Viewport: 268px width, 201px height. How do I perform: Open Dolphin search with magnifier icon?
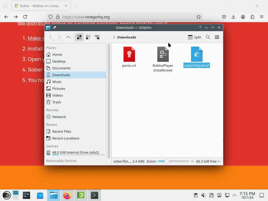click(208, 37)
